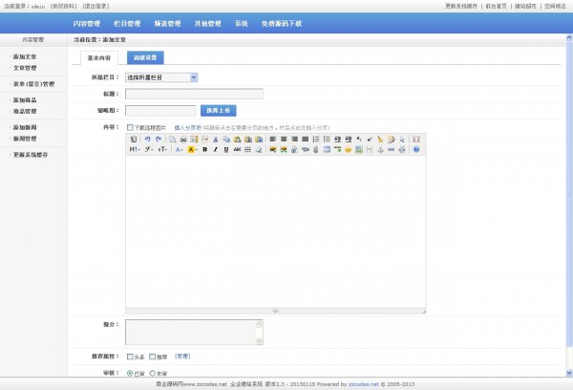Image resolution: width=573 pixels, height=390 pixels.
Task: Open the blue About help icon
Action: 416,149
